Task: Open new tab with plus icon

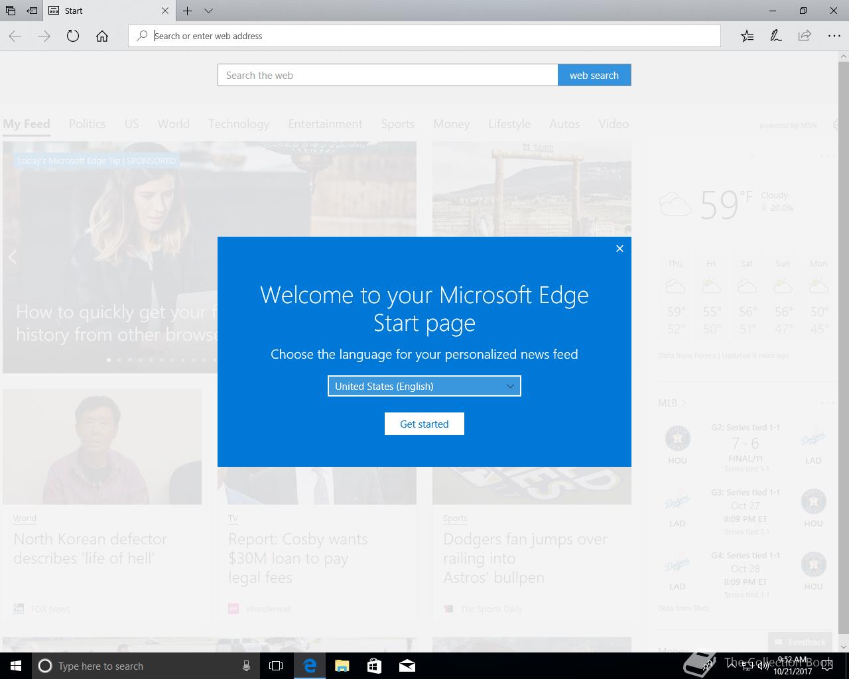Action: click(188, 11)
